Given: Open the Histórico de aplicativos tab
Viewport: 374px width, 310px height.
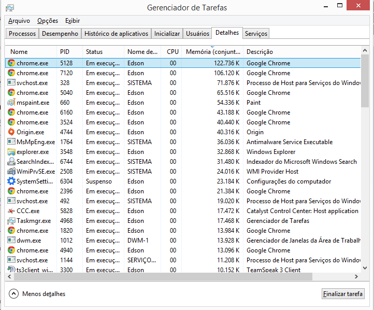Looking at the screenshot, I should 116,33.
